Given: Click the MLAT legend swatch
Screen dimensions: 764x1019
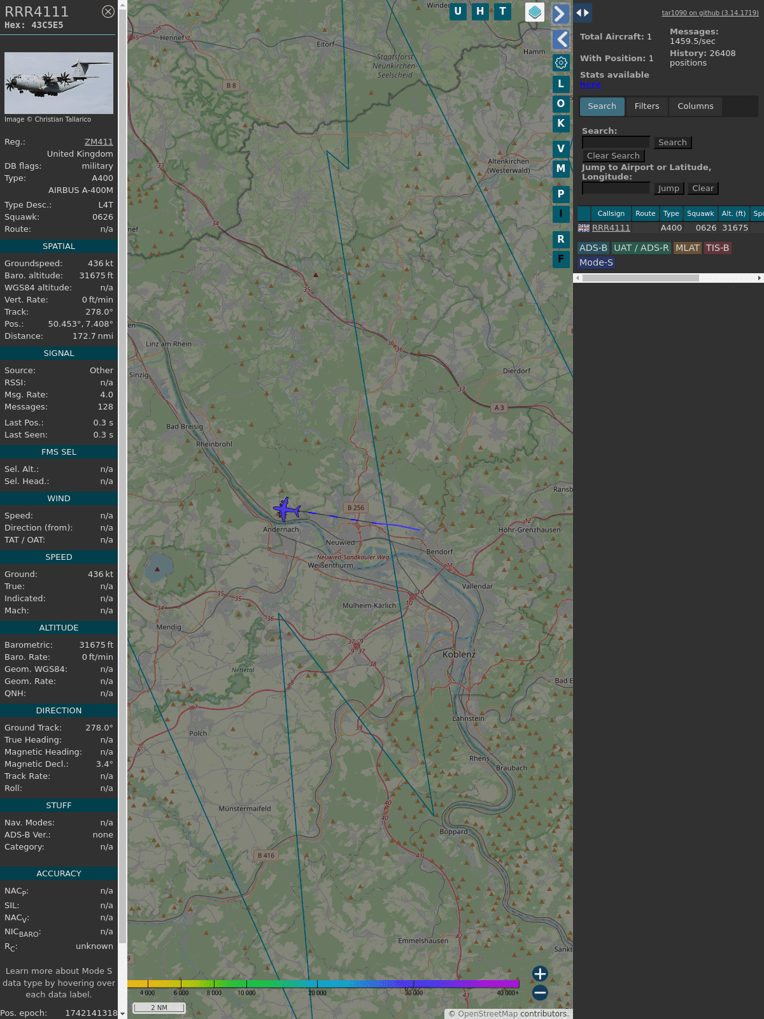Looking at the screenshot, I should (688, 248).
